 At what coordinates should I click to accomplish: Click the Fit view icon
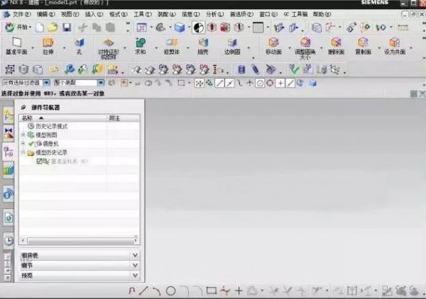[141, 28]
